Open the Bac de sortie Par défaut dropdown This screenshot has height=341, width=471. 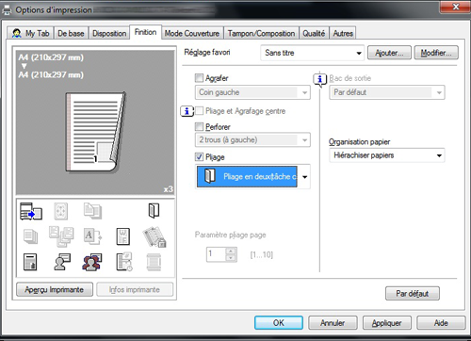click(x=387, y=92)
